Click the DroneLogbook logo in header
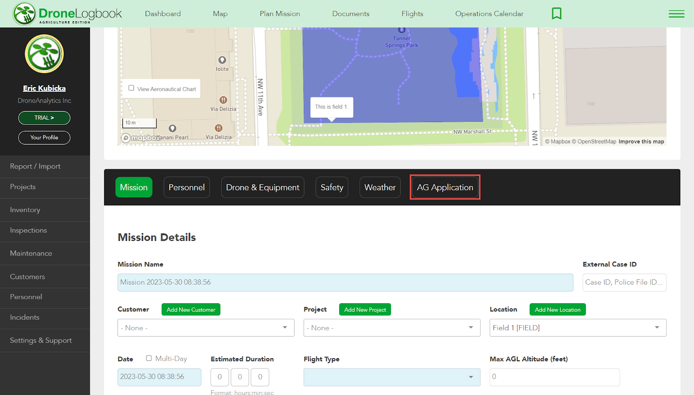This screenshot has width=694, height=395. pyautogui.click(x=67, y=13)
